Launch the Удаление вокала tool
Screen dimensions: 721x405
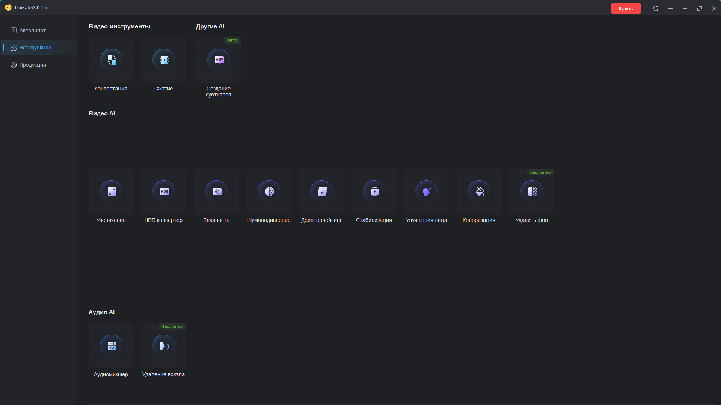pos(164,346)
